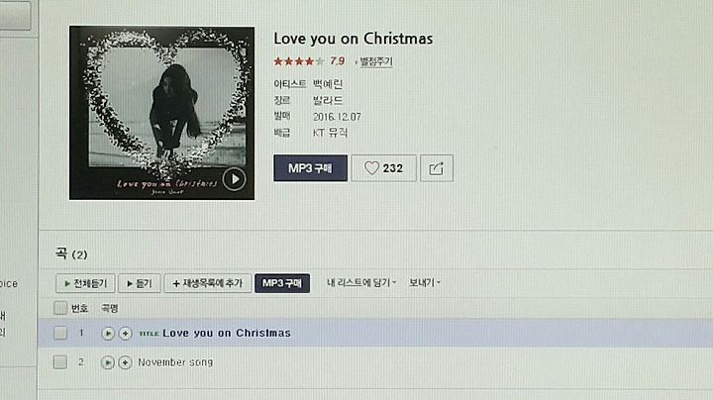Add track 1 to playlist with plus icon
This screenshot has height=400, width=713.
tap(125, 334)
